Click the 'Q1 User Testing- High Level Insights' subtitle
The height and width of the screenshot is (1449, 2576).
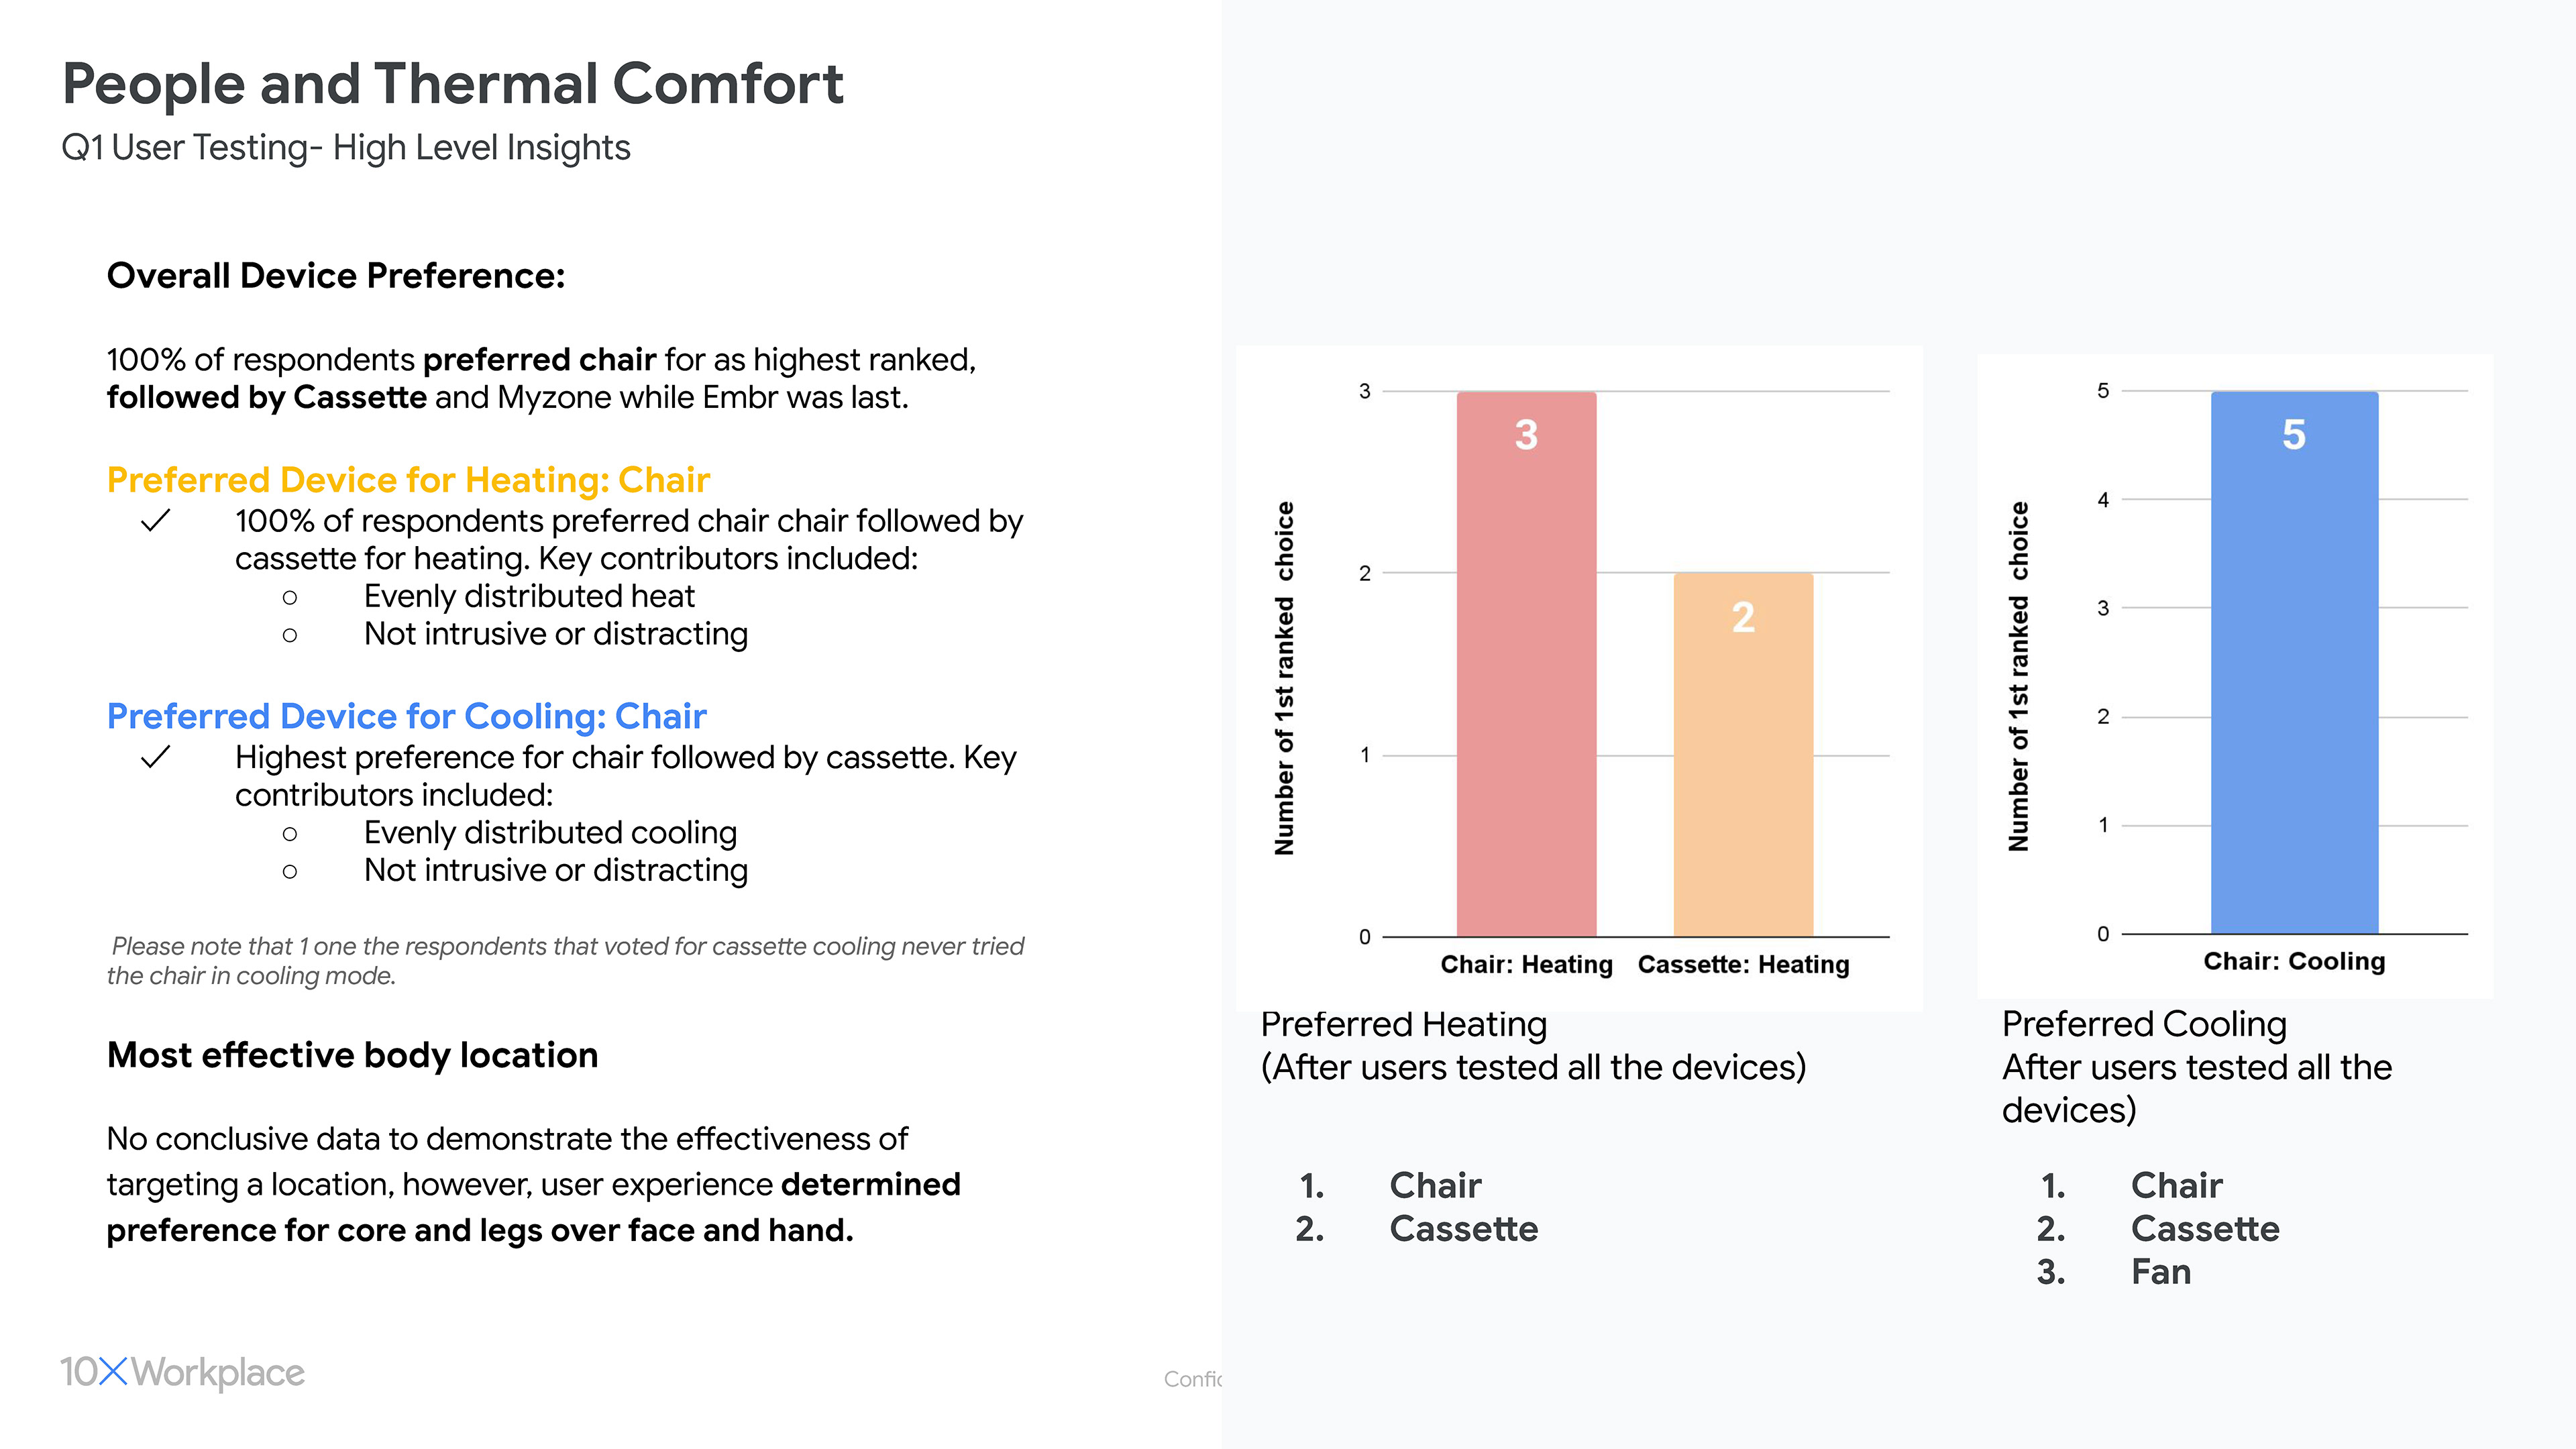pos(346,148)
